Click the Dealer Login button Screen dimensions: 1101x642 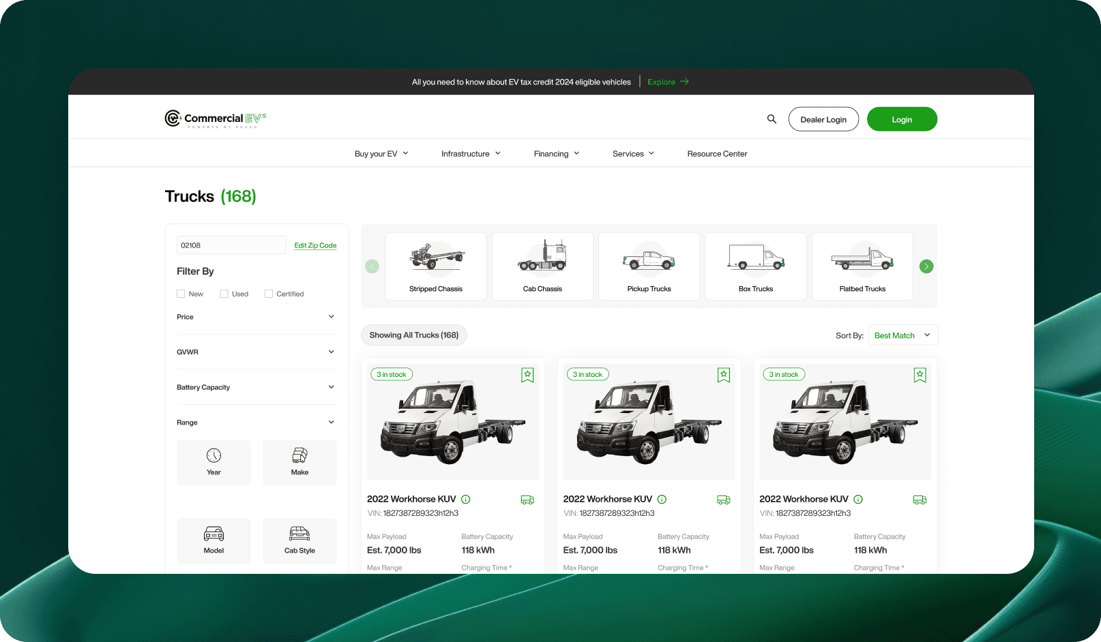823,119
